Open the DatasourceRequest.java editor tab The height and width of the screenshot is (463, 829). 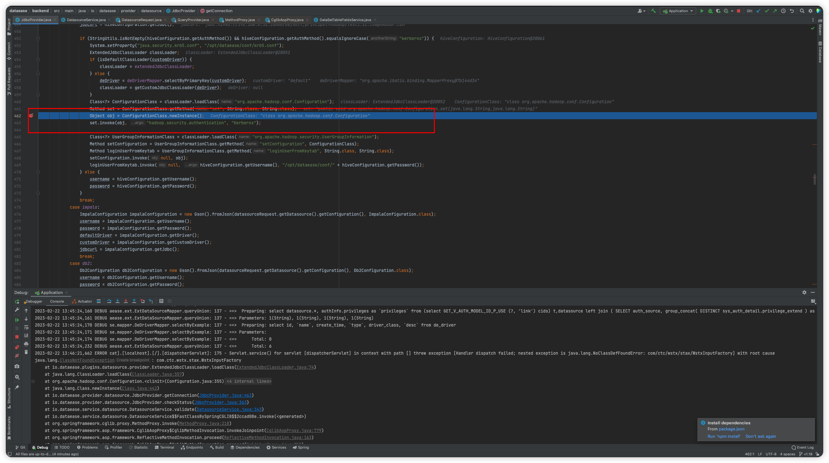click(x=142, y=19)
